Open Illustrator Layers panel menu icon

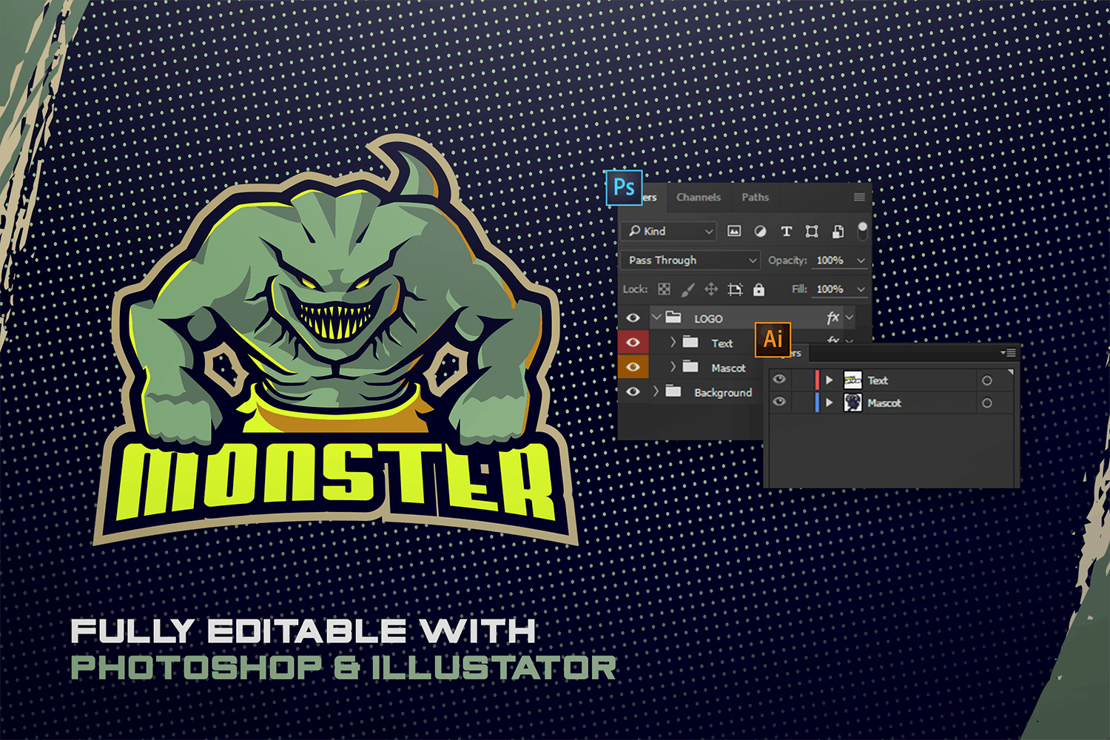(1009, 353)
